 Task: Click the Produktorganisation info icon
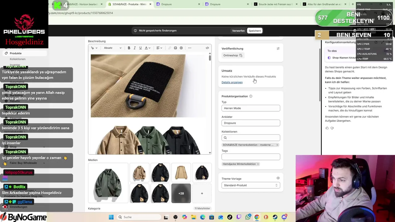click(251, 96)
